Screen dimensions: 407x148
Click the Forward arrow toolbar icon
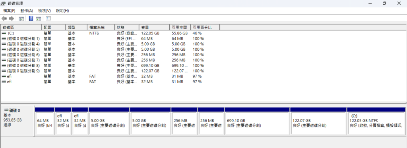[x=11, y=19]
